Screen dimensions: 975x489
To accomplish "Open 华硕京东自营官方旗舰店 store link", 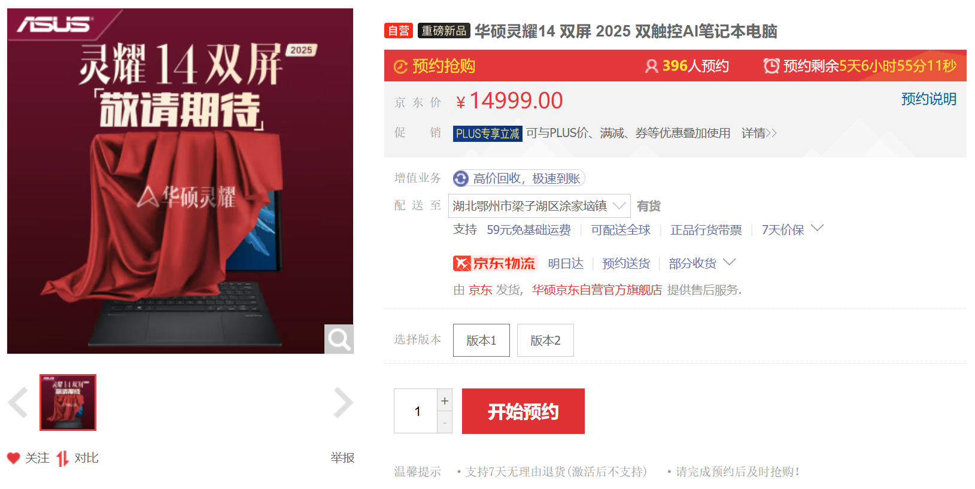I will (x=597, y=290).
